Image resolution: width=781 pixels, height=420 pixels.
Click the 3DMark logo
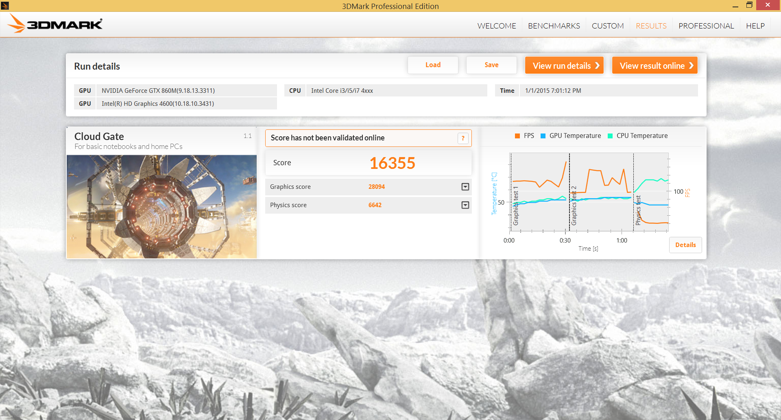coord(55,24)
